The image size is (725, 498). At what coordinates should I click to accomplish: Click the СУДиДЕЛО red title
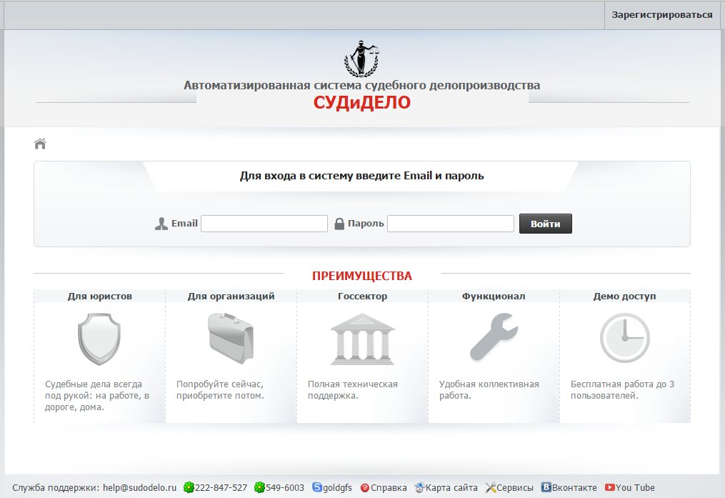coord(362,103)
